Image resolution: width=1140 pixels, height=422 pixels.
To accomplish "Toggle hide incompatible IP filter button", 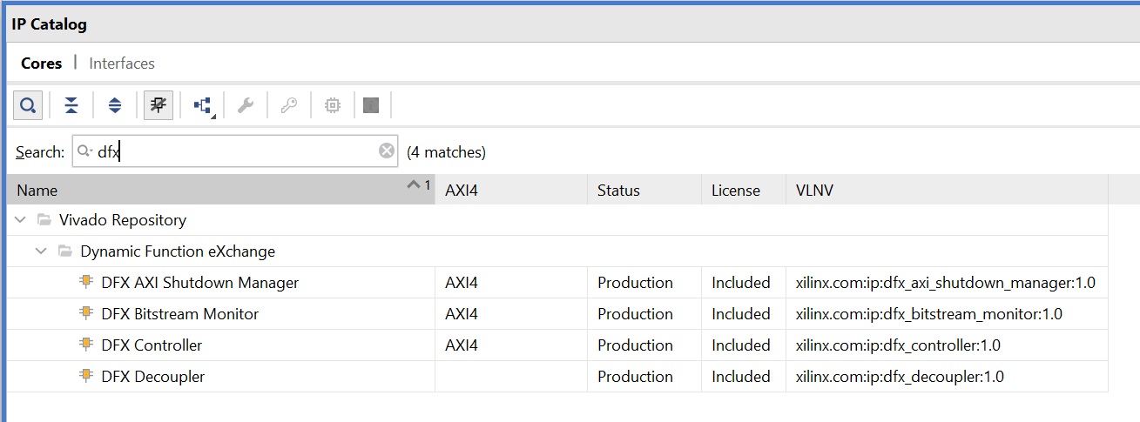I will coord(159,105).
